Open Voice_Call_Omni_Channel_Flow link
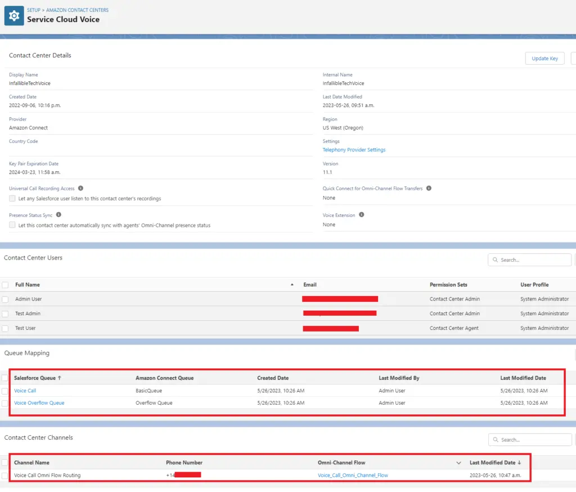This screenshot has height=492, width=576. coord(353,475)
